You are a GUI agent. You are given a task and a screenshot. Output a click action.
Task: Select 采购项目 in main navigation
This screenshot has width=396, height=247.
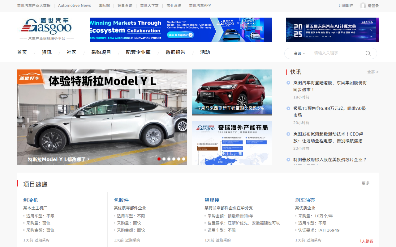(x=101, y=52)
